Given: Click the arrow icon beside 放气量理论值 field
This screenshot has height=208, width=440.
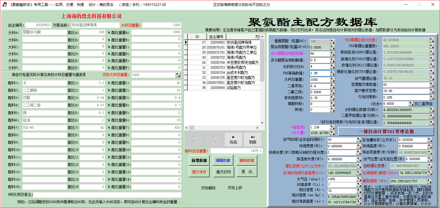Looking at the screenshot, I should [x=432, y=78].
